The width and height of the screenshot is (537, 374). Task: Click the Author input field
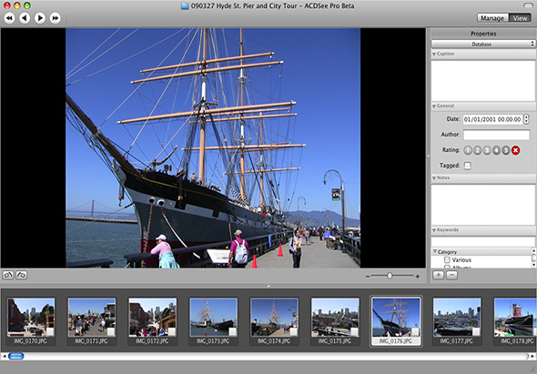tap(496, 135)
